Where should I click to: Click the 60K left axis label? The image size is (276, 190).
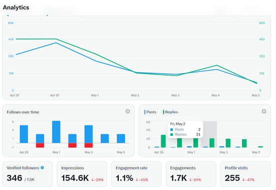[x=11, y=23]
